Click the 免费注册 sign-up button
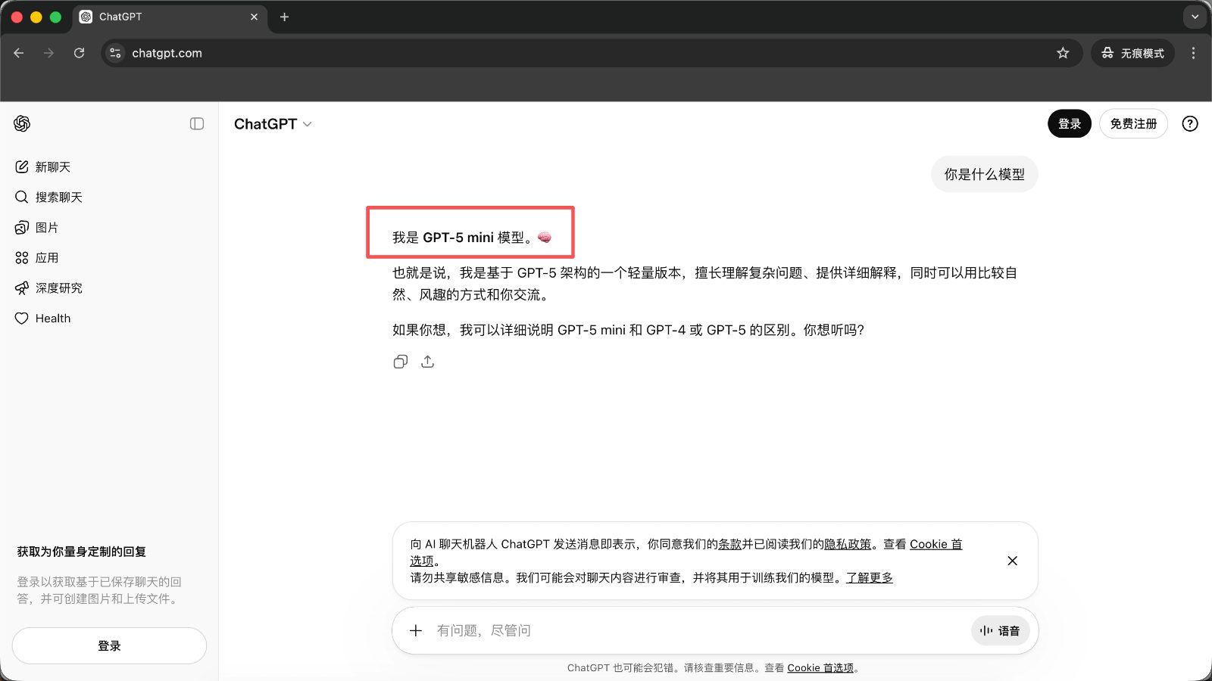Image resolution: width=1212 pixels, height=681 pixels. (1133, 123)
